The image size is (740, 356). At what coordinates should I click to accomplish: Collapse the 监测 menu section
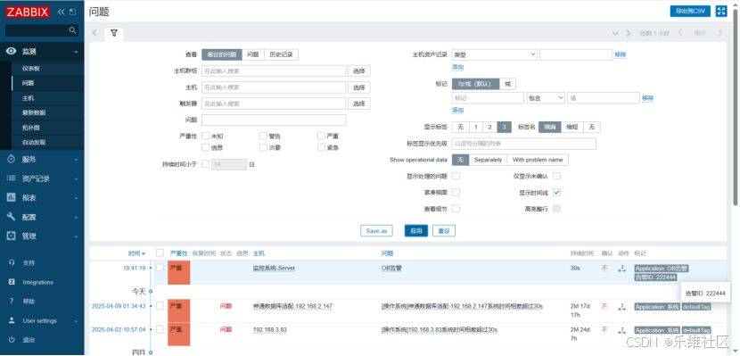coord(76,52)
